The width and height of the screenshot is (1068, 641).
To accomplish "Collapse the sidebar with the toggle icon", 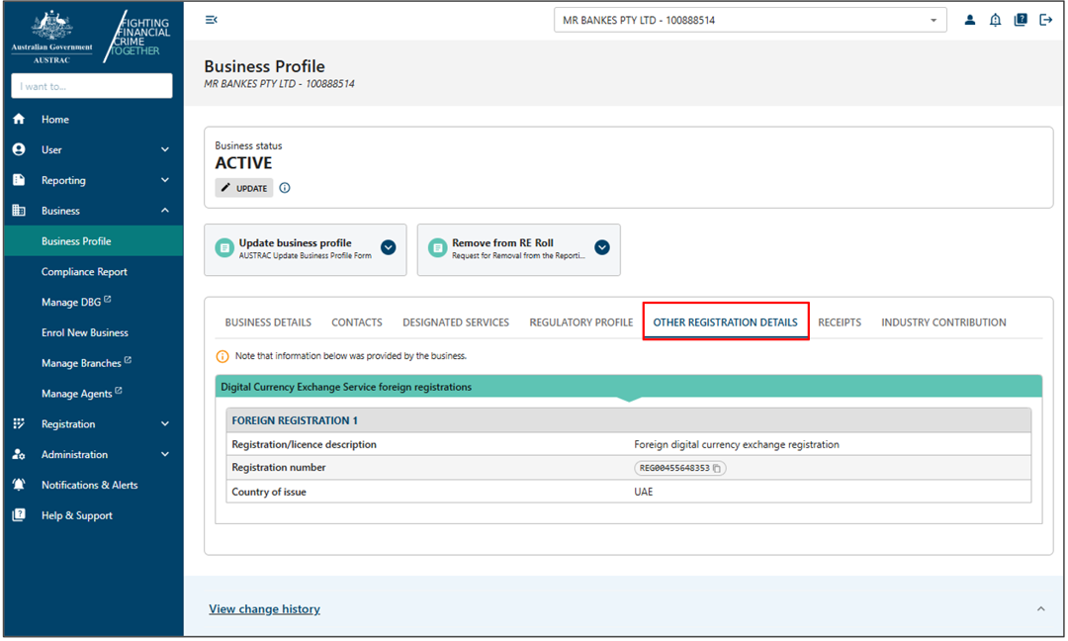I will point(211,19).
